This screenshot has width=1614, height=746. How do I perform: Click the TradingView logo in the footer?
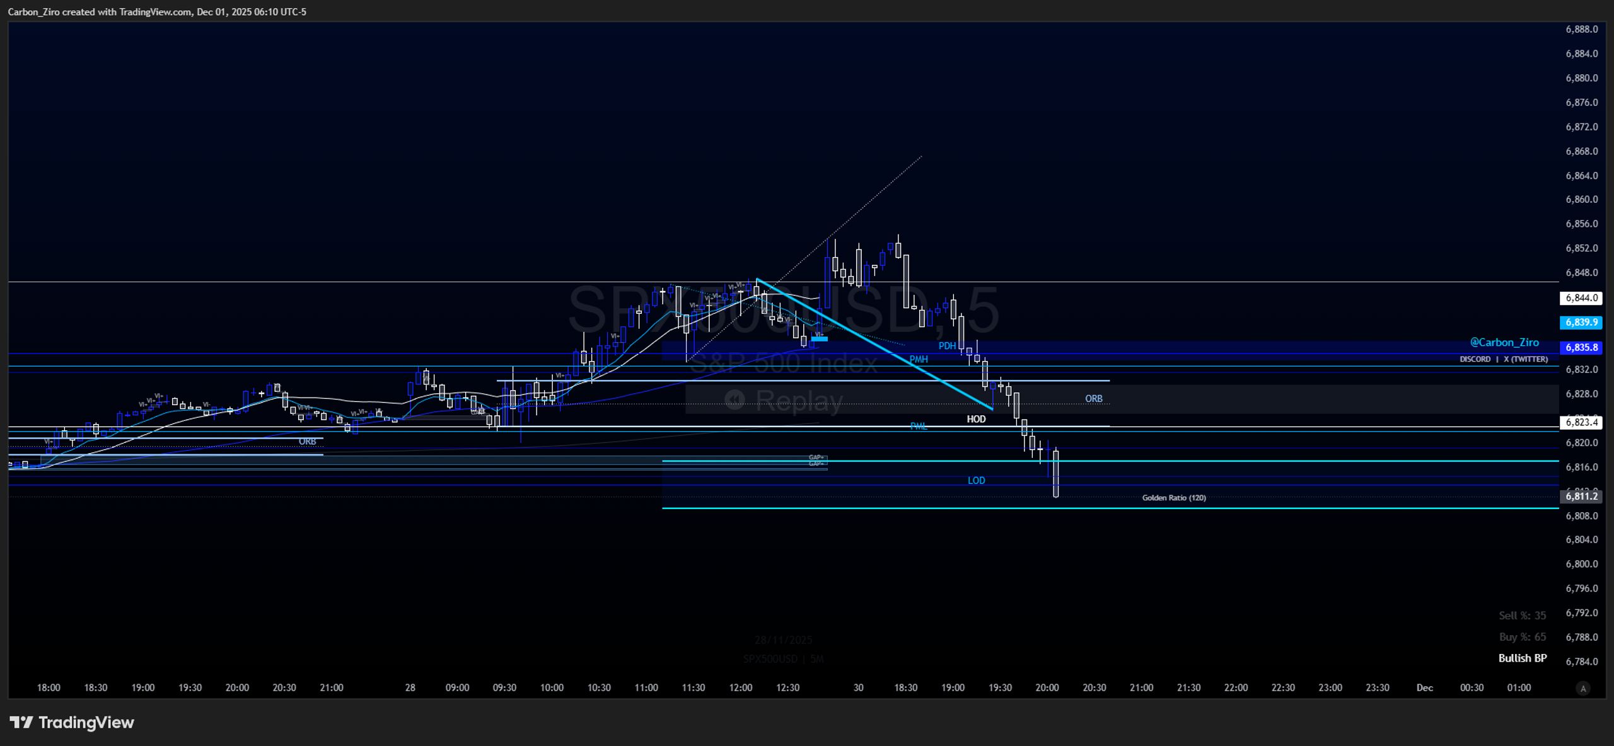[x=71, y=722]
